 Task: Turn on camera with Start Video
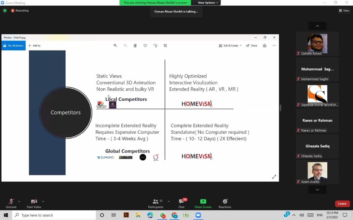pyautogui.click(x=34, y=202)
